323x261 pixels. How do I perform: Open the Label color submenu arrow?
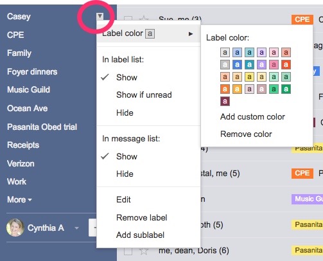191,34
